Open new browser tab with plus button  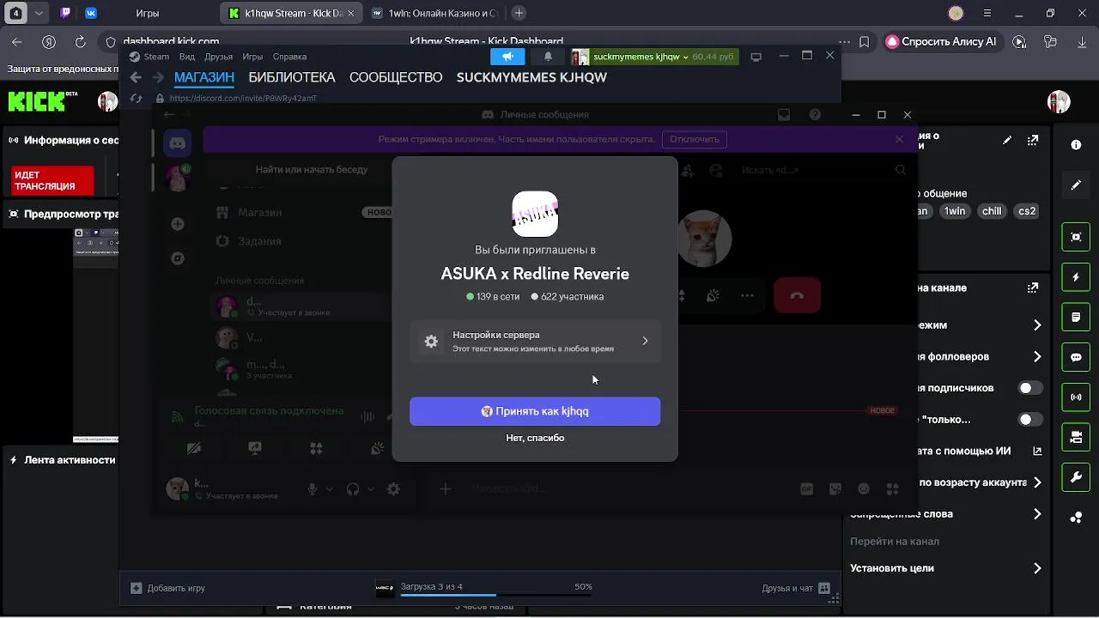pos(519,13)
